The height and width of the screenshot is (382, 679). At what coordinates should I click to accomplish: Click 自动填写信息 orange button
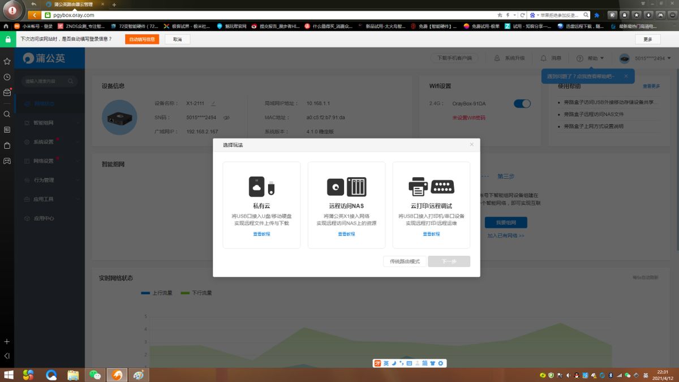(142, 39)
